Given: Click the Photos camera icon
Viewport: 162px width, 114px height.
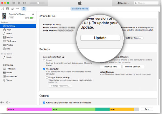Looking at the screenshot, I should (4, 45).
